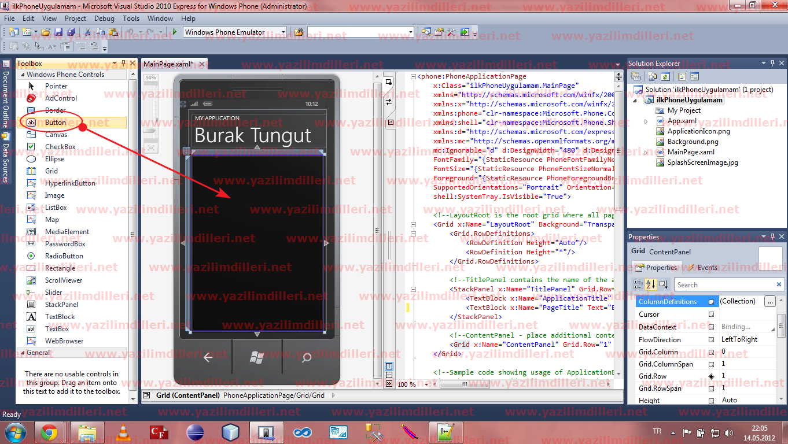Click the Open File folder icon
Image resolution: width=788 pixels, height=444 pixels.
tap(47, 32)
